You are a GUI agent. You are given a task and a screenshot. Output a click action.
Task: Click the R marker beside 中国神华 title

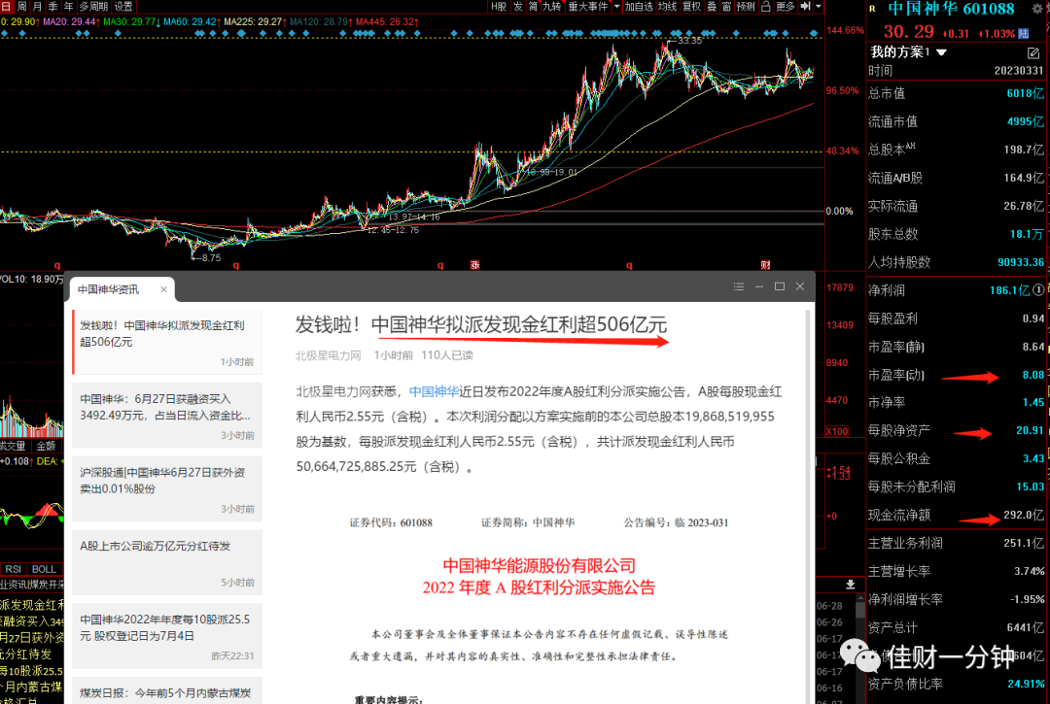coord(872,9)
